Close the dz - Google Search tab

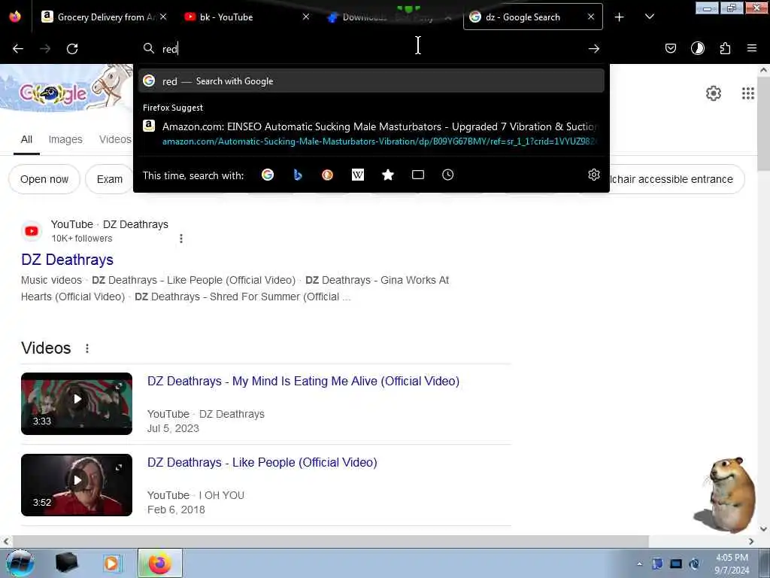pyautogui.click(x=591, y=17)
